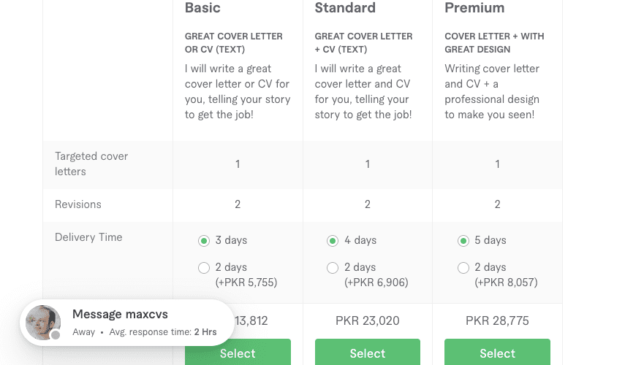Click Avg. response time text in chat popup
The width and height of the screenshot is (644, 365).
162,332
